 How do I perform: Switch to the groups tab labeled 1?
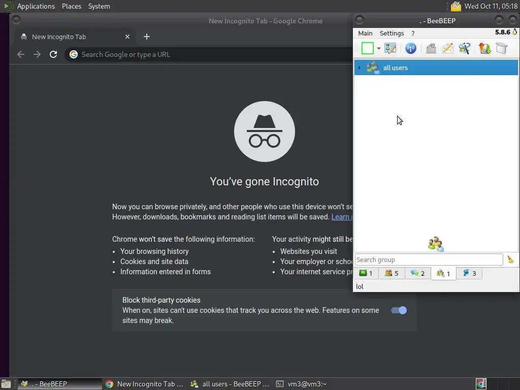tap(443, 274)
